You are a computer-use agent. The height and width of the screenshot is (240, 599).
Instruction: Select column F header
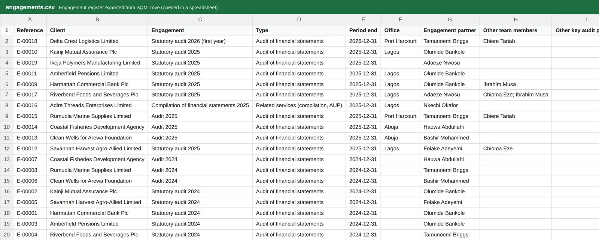[x=400, y=19]
